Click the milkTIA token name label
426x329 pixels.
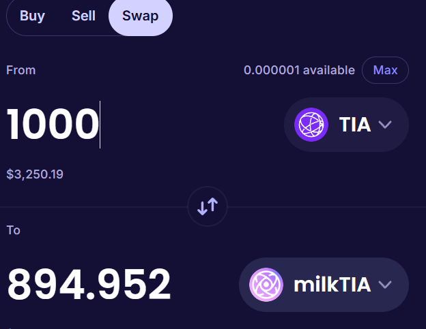click(332, 285)
